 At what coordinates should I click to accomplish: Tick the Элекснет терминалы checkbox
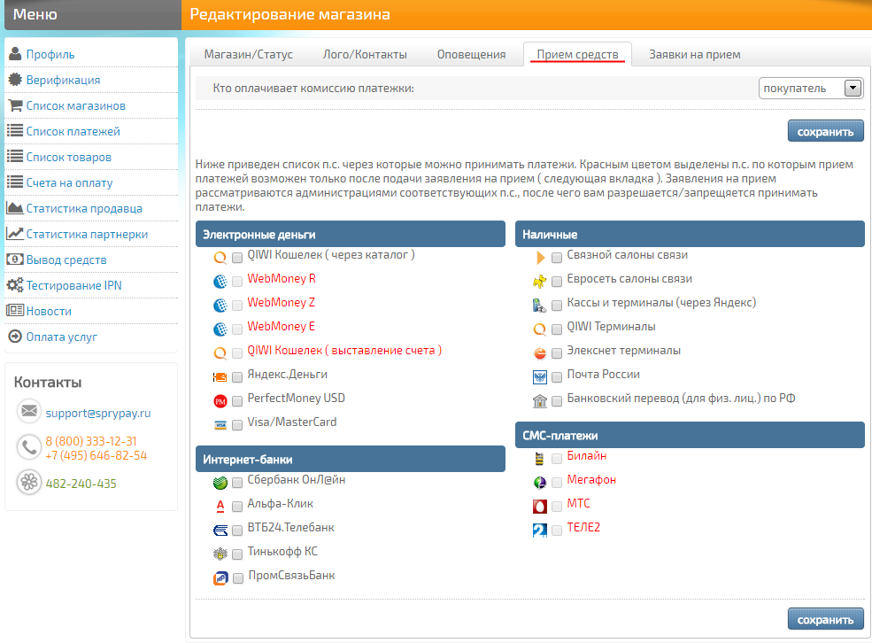557,353
